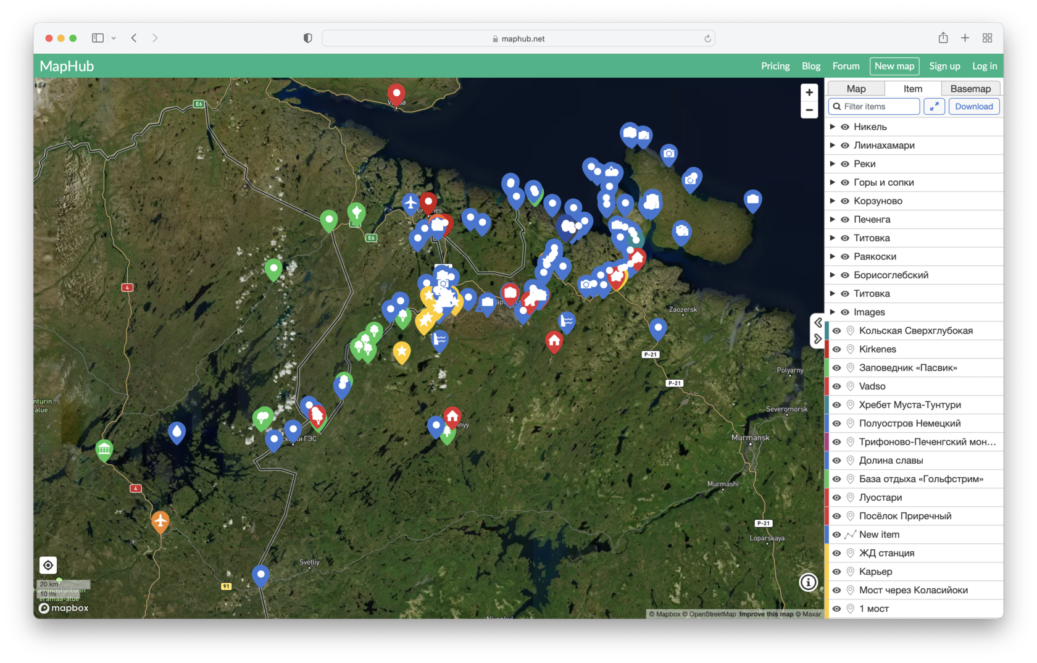This screenshot has height=663, width=1037.
Task: Select the blue water-drop marker
Action: 177,432
